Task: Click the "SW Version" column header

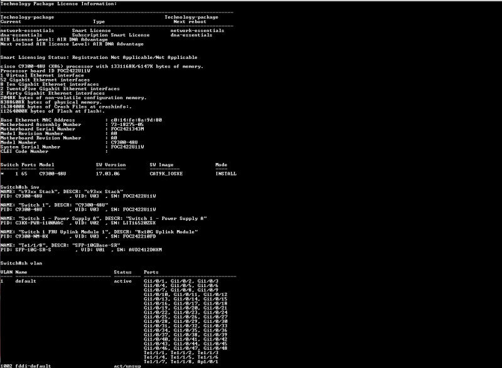Action: 111,165
